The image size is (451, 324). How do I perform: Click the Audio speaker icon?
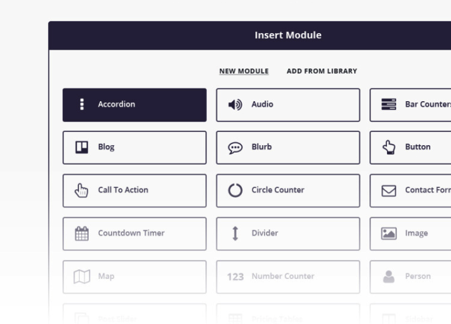235,105
